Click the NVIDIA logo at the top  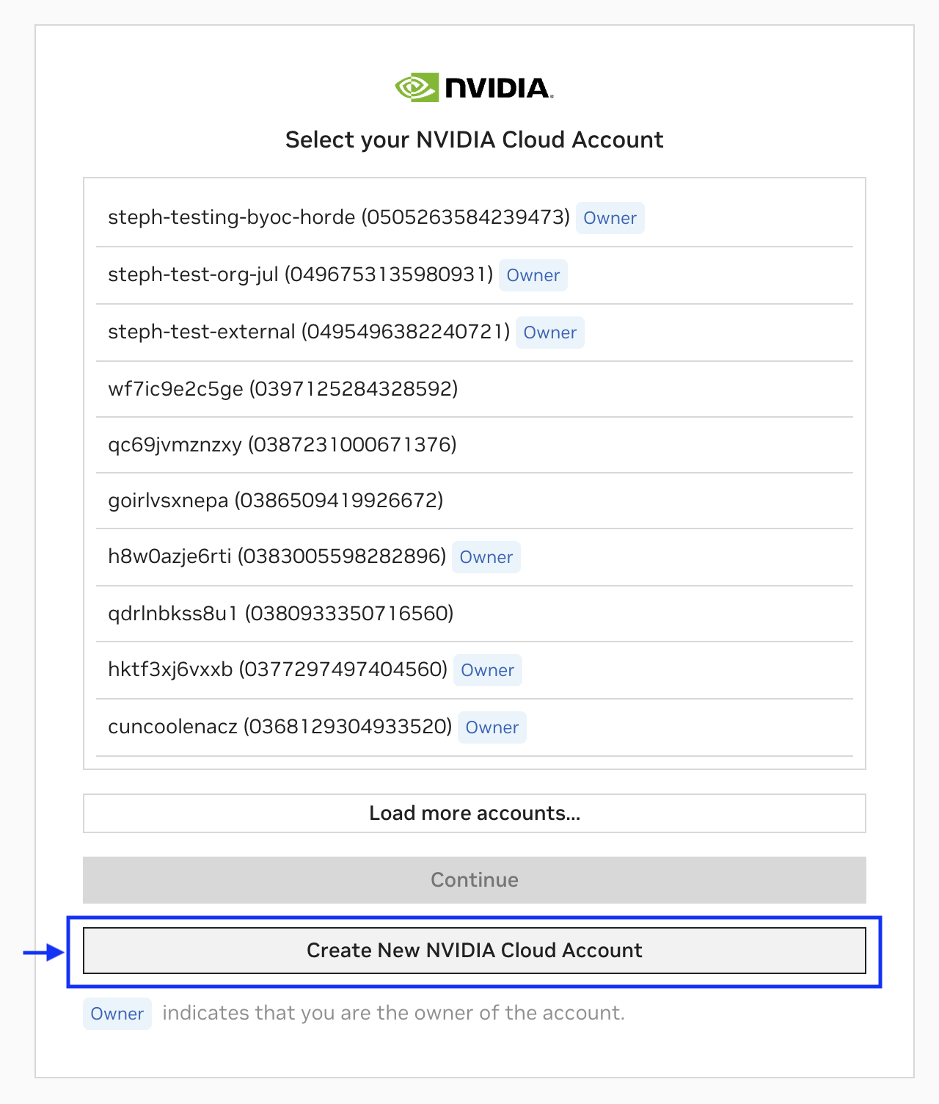(474, 88)
